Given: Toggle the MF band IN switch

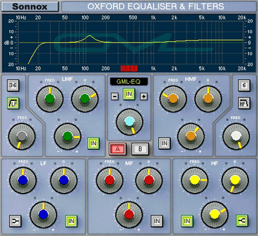Looking at the screenshot, I should click(157, 221).
